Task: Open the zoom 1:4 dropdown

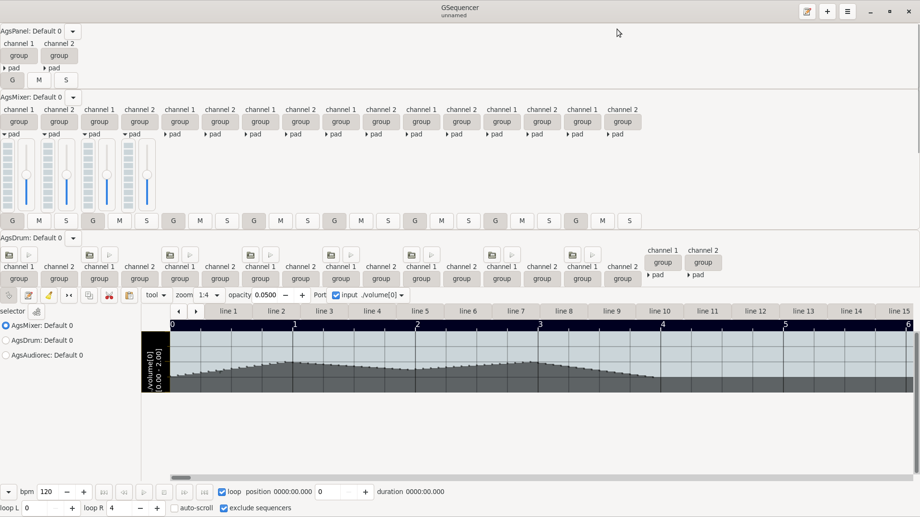Action: pyautogui.click(x=209, y=295)
